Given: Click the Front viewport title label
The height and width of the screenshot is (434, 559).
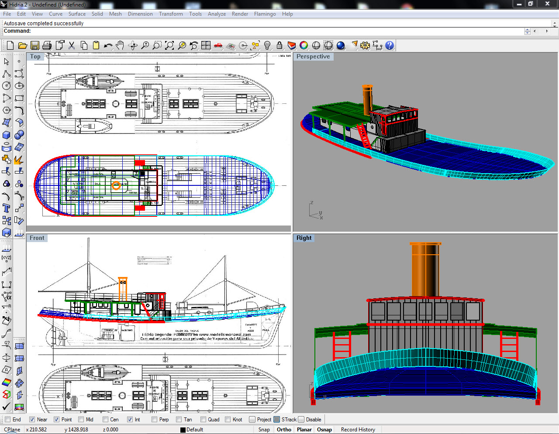Looking at the screenshot, I should [x=37, y=238].
